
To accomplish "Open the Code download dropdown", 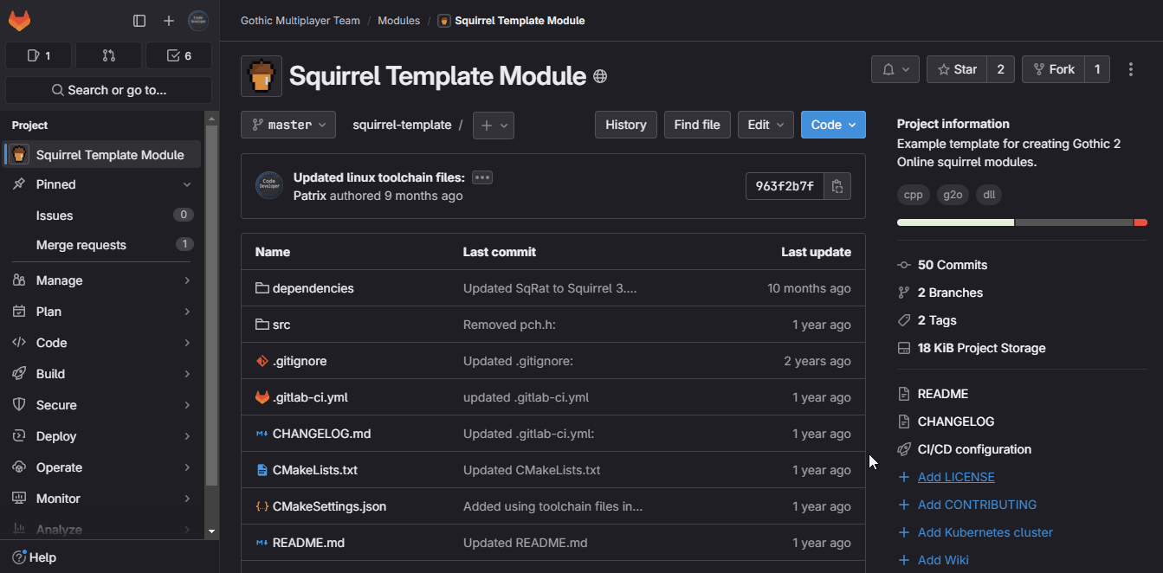I will (x=832, y=124).
